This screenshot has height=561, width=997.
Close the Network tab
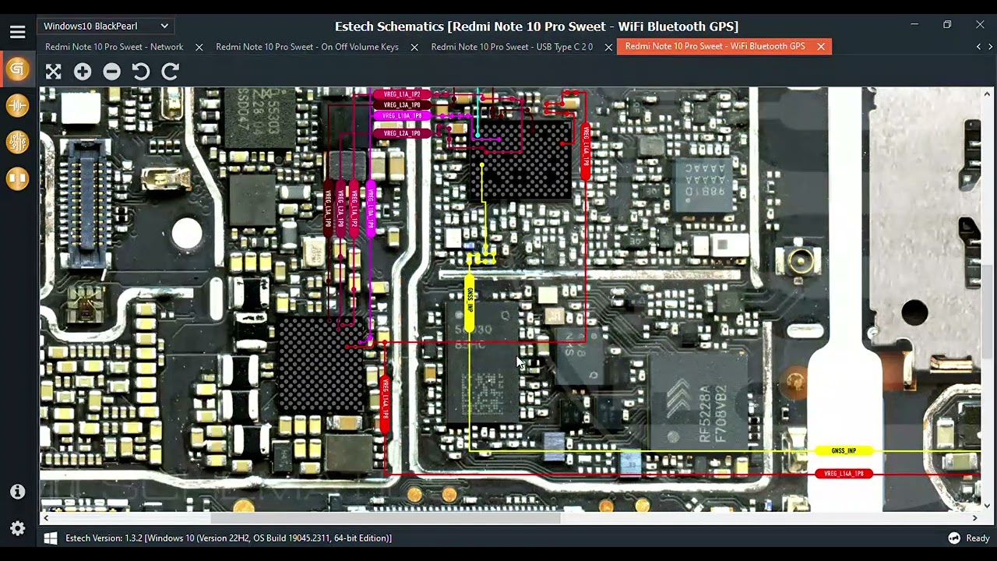pos(199,48)
